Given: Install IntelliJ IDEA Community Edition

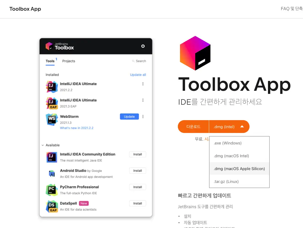Looking at the screenshot, I should (x=137, y=154).
